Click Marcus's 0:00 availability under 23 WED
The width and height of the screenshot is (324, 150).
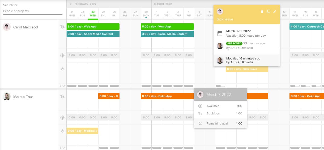click(93, 117)
